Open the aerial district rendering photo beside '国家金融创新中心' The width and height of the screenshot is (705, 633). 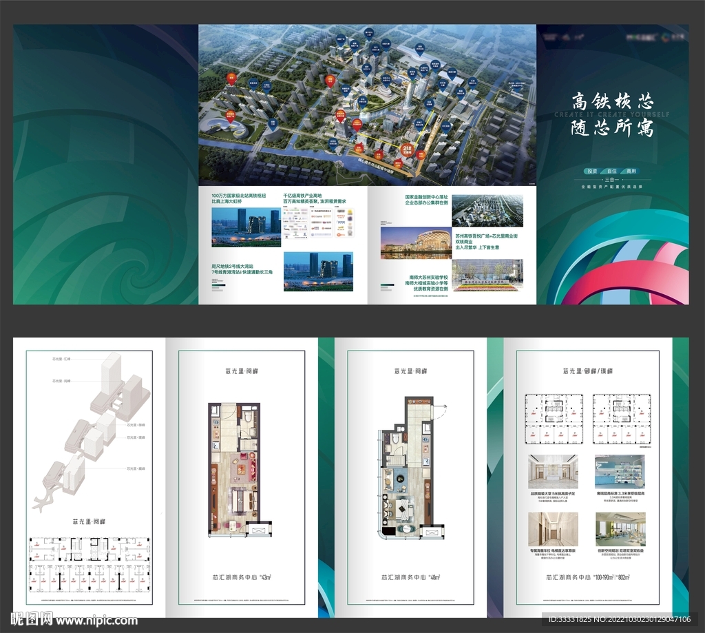point(487,211)
